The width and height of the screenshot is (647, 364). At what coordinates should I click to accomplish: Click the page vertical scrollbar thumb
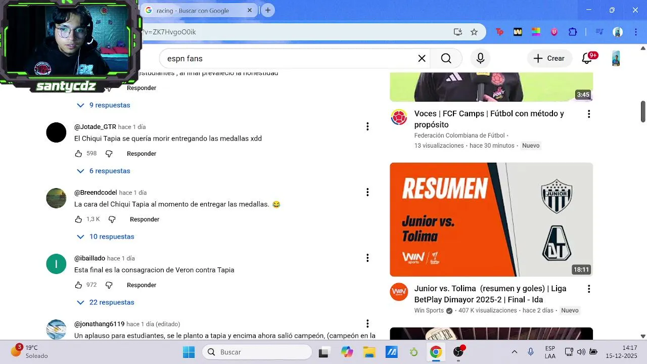click(x=643, y=111)
